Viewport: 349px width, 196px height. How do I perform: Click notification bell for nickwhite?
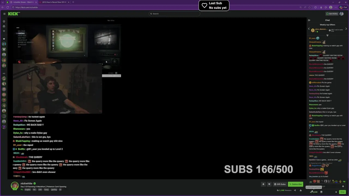(x=263, y=184)
